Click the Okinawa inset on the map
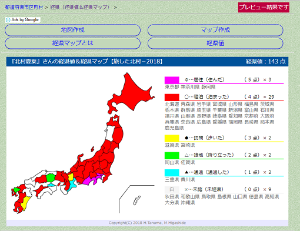The height and width of the screenshot is (231, 300). tap(136, 200)
